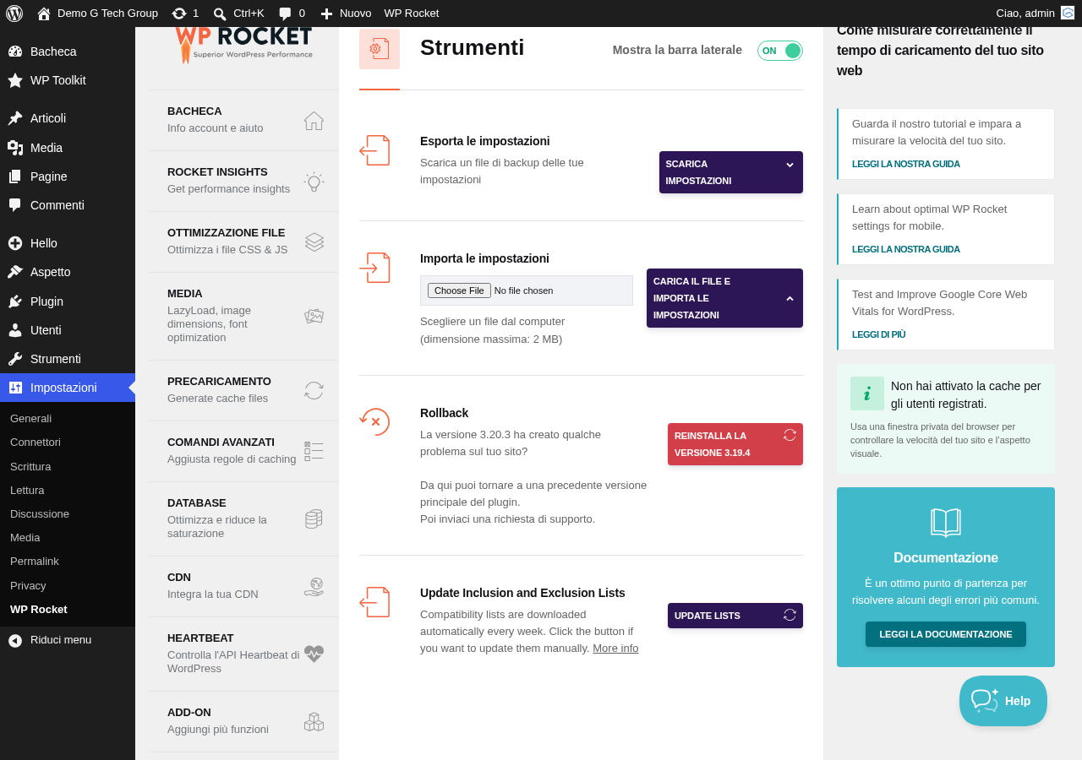Click Scarica Impostazioni button

tap(731, 172)
